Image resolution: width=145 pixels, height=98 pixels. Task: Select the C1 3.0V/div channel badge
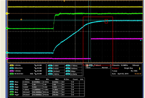[12, 65]
